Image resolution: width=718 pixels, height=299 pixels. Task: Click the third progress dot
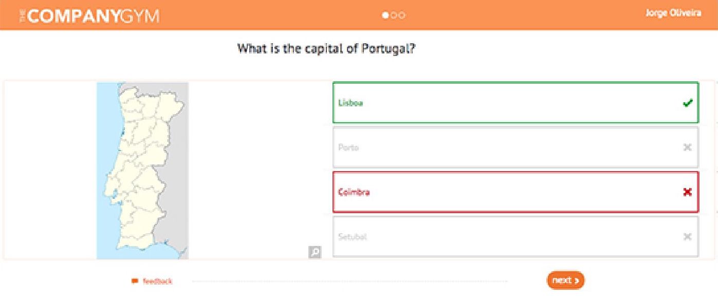tap(402, 15)
